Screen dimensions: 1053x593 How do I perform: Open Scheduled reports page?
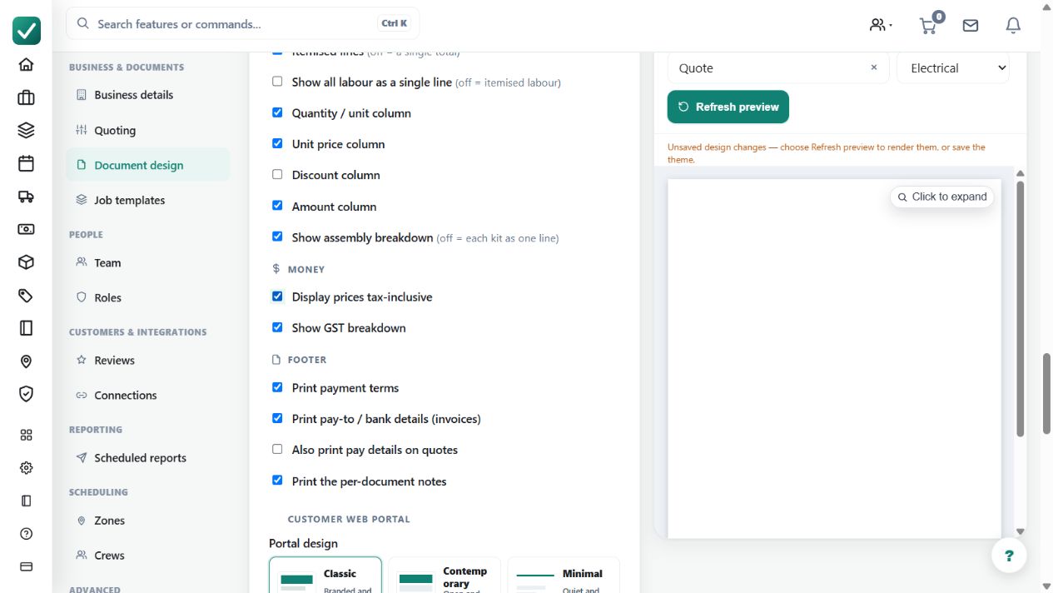147,457
